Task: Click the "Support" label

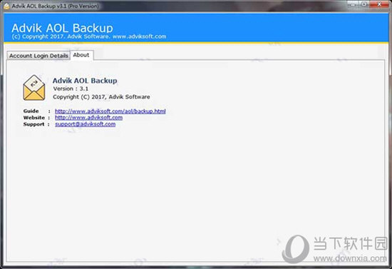Action: (33, 124)
